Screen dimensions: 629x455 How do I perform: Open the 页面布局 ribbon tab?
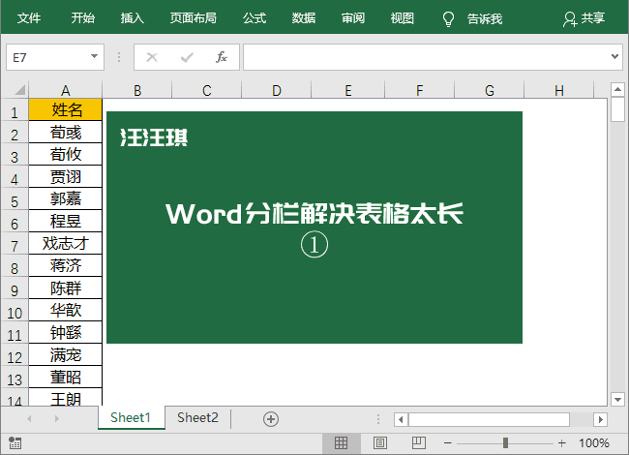[194, 18]
